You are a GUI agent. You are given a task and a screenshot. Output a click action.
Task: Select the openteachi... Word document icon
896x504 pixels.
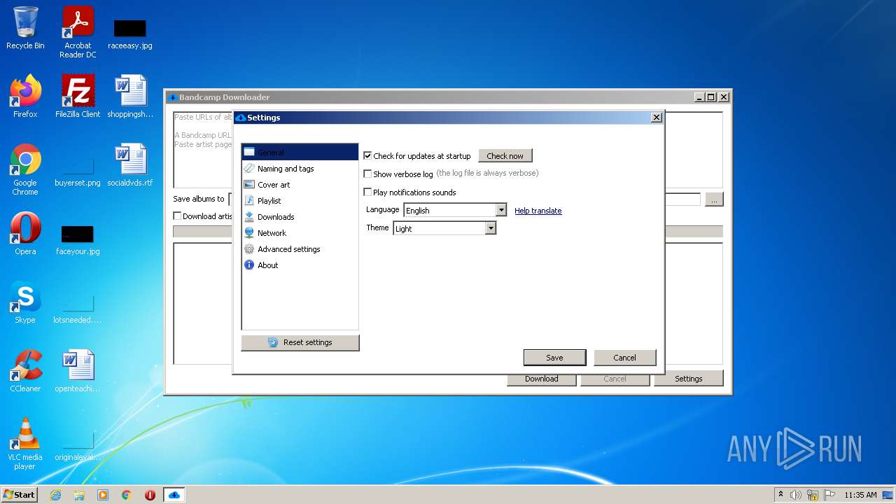[x=78, y=371]
